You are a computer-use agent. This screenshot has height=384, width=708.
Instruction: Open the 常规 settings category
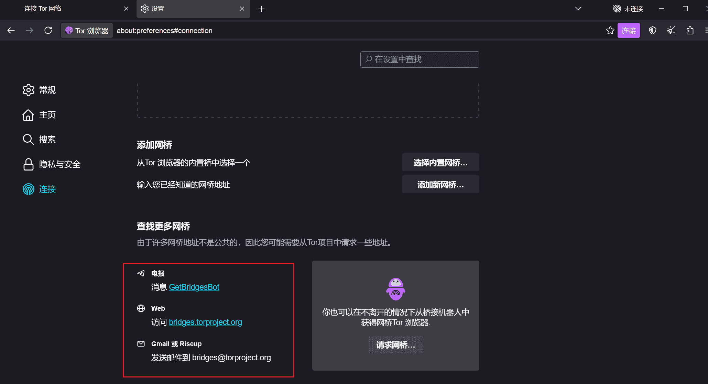(39, 90)
